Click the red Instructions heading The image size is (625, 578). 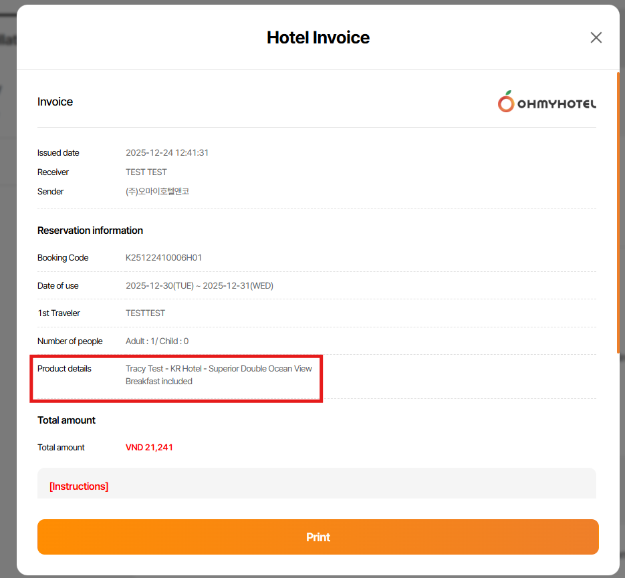pos(79,486)
